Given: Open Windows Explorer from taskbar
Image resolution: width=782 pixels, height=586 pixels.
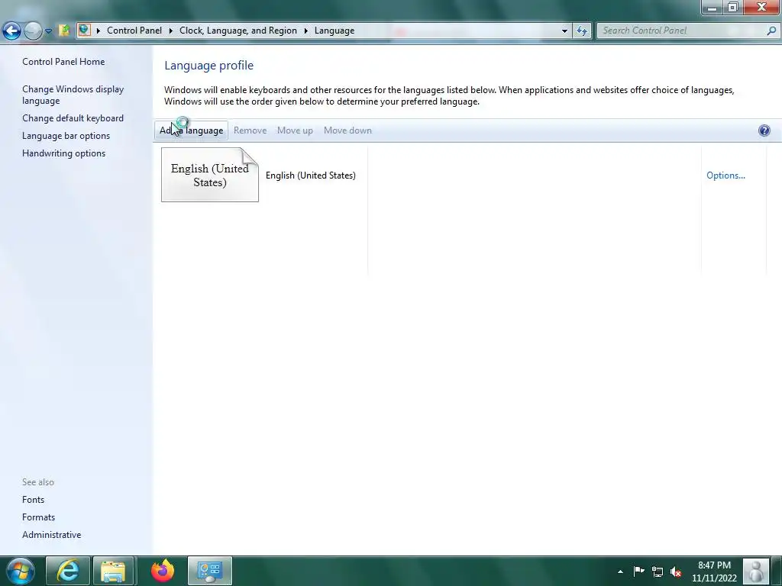Looking at the screenshot, I should (x=113, y=571).
